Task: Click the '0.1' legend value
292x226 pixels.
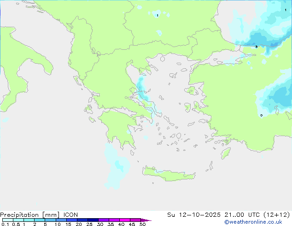Action: 5,224
